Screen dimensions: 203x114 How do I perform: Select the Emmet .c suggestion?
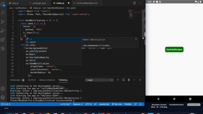click(54, 39)
